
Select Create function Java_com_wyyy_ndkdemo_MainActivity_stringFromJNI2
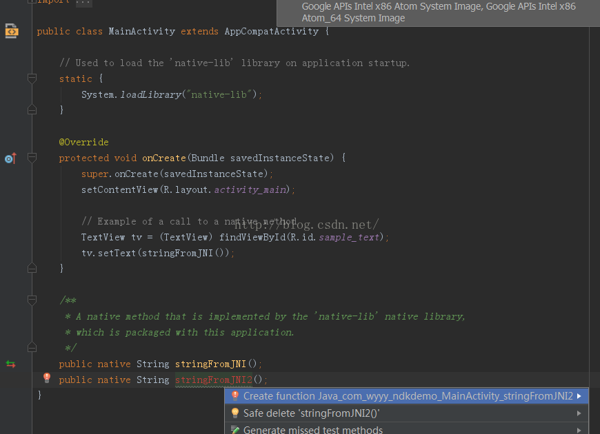pyautogui.click(x=406, y=396)
